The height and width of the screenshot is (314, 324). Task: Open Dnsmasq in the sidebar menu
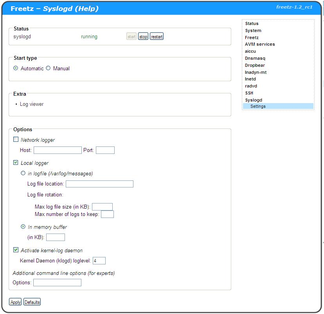point(255,58)
